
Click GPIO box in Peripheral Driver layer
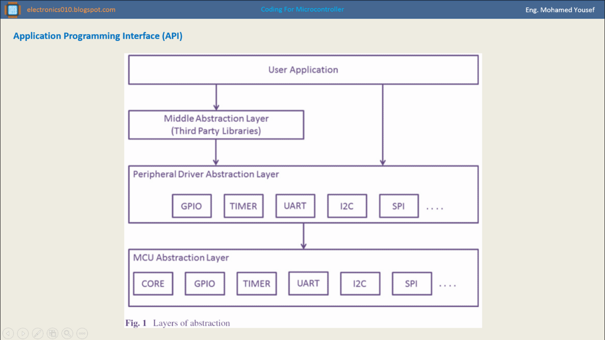pyautogui.click(x=192, y=206)
